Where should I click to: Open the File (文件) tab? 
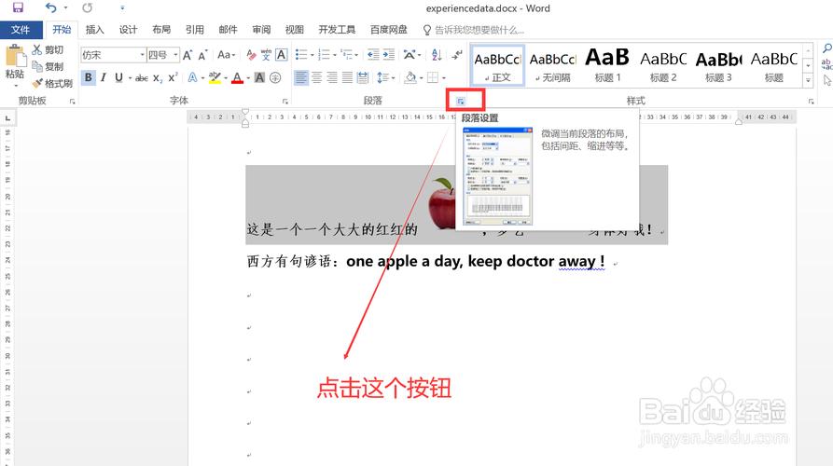[21, 30]
